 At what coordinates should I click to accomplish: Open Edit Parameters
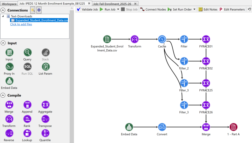click(232, 10)
